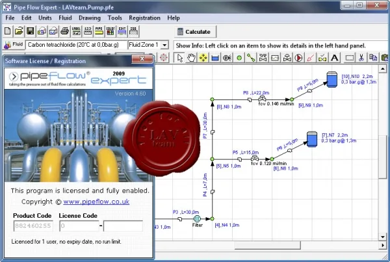Click the Calculate button
Screen dimensions: 390x262
(x=195, y=32)
